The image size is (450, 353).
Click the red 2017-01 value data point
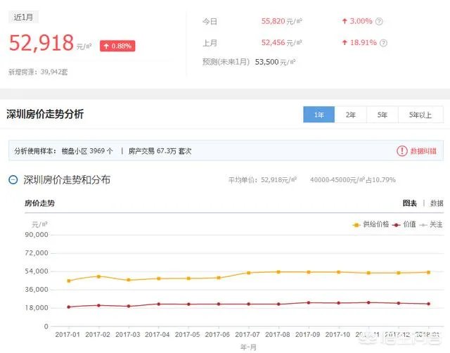[x=69, y=307]
